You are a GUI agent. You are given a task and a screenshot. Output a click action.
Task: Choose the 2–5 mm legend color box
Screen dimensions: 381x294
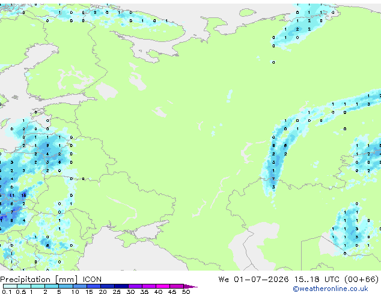52,286
